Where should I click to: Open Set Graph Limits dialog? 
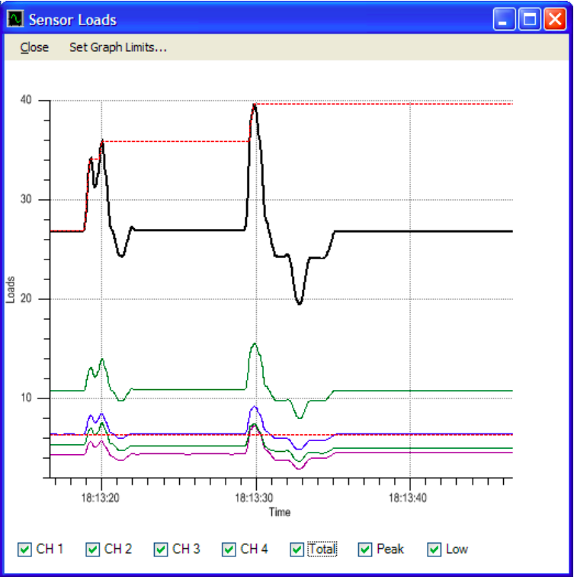coord(118,47)
